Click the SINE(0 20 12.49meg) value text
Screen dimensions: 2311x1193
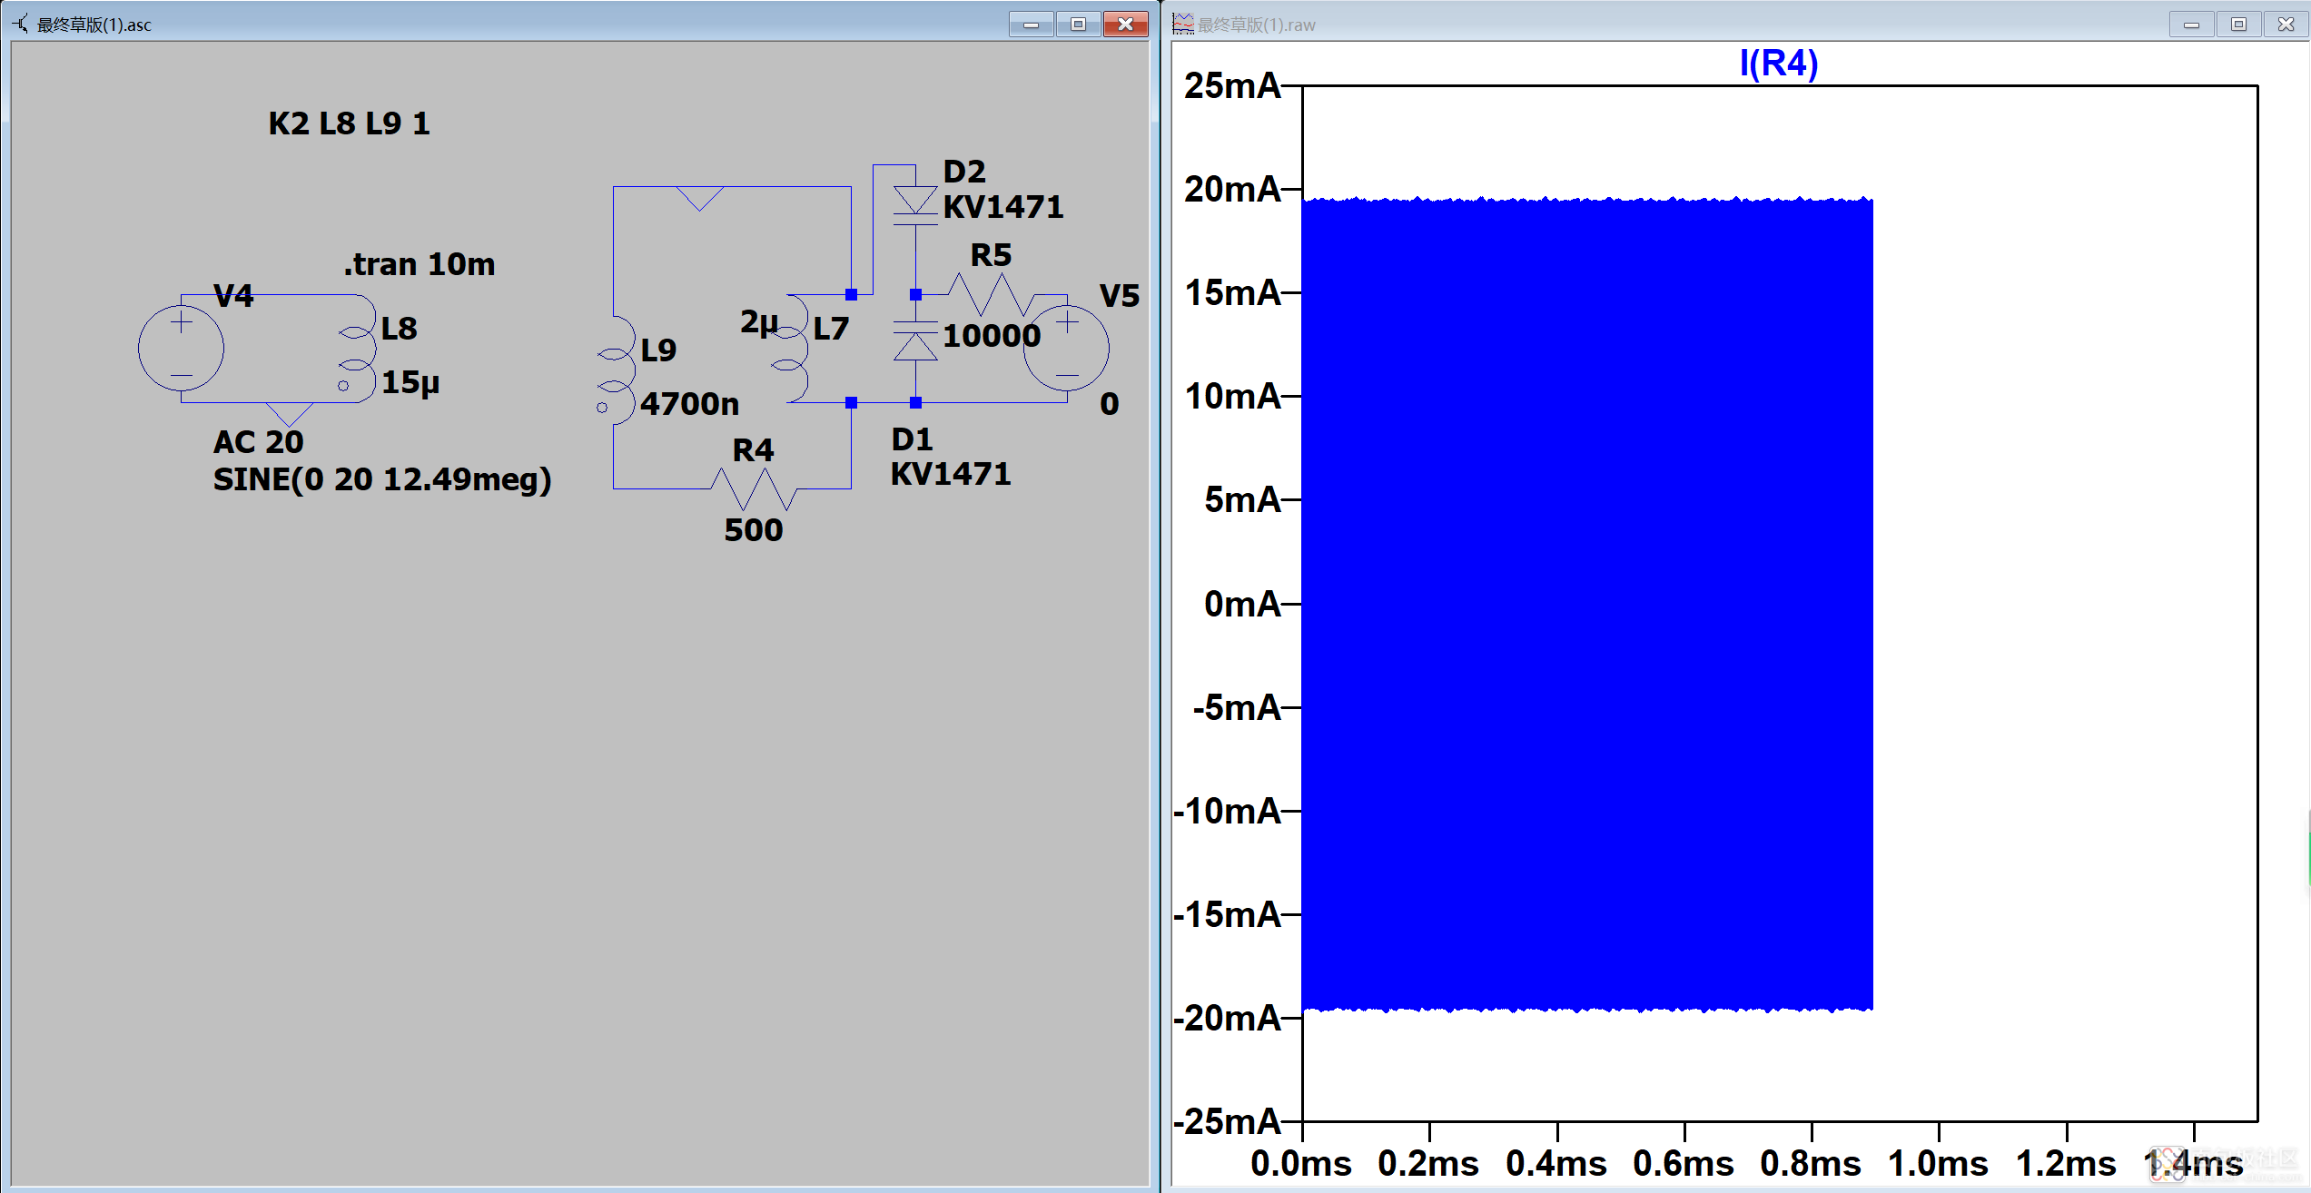tap(382, 479)
